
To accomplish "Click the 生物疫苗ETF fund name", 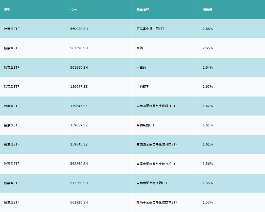I will [x=146, y=125].
